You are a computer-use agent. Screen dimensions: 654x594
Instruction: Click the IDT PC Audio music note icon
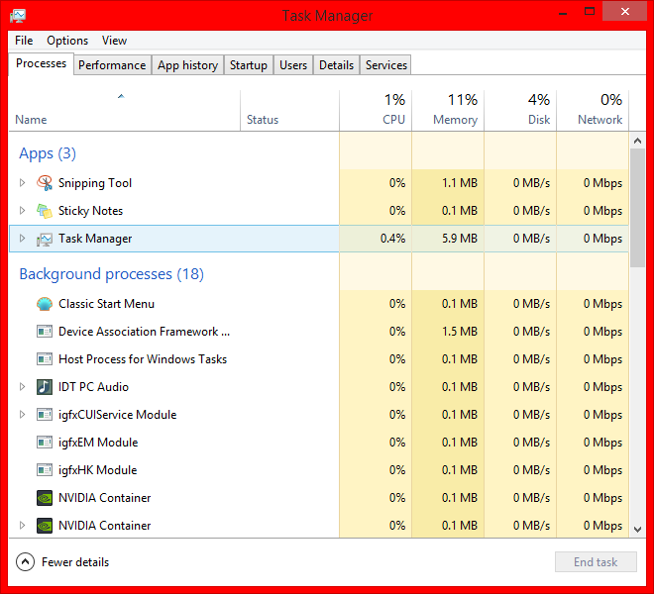pyautogui.click(x=45, y=387)
